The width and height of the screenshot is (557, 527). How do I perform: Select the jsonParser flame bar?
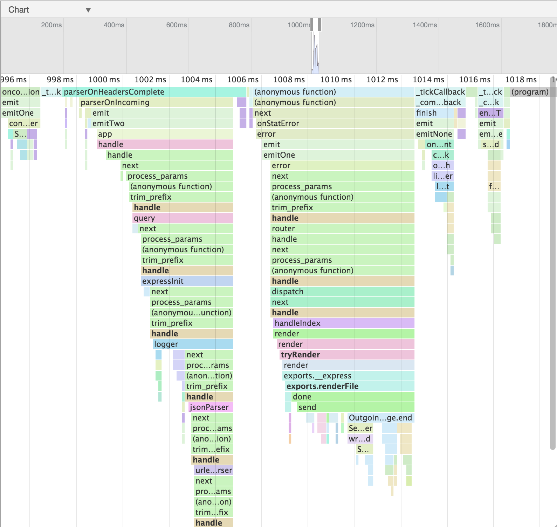point(211,407)
